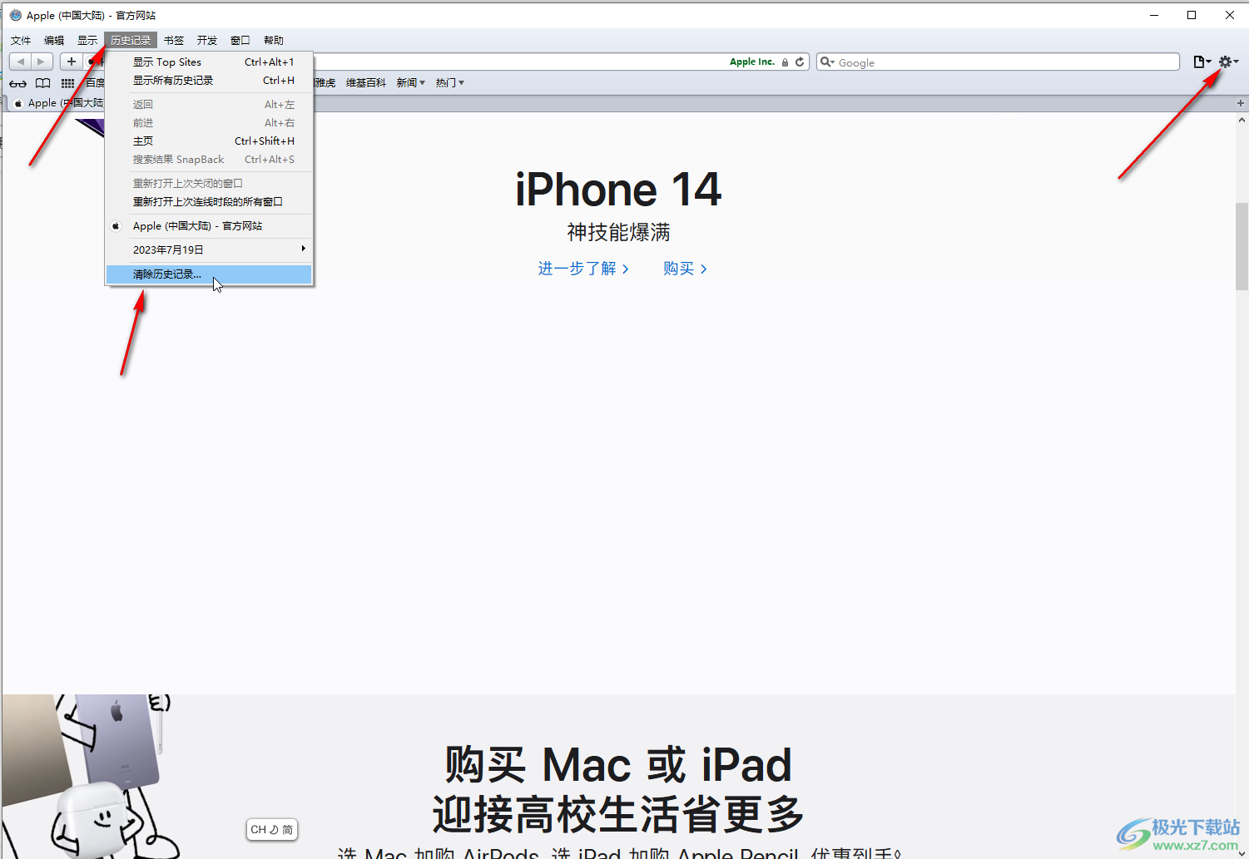Open the 窗口 menu

pos(240,40)
